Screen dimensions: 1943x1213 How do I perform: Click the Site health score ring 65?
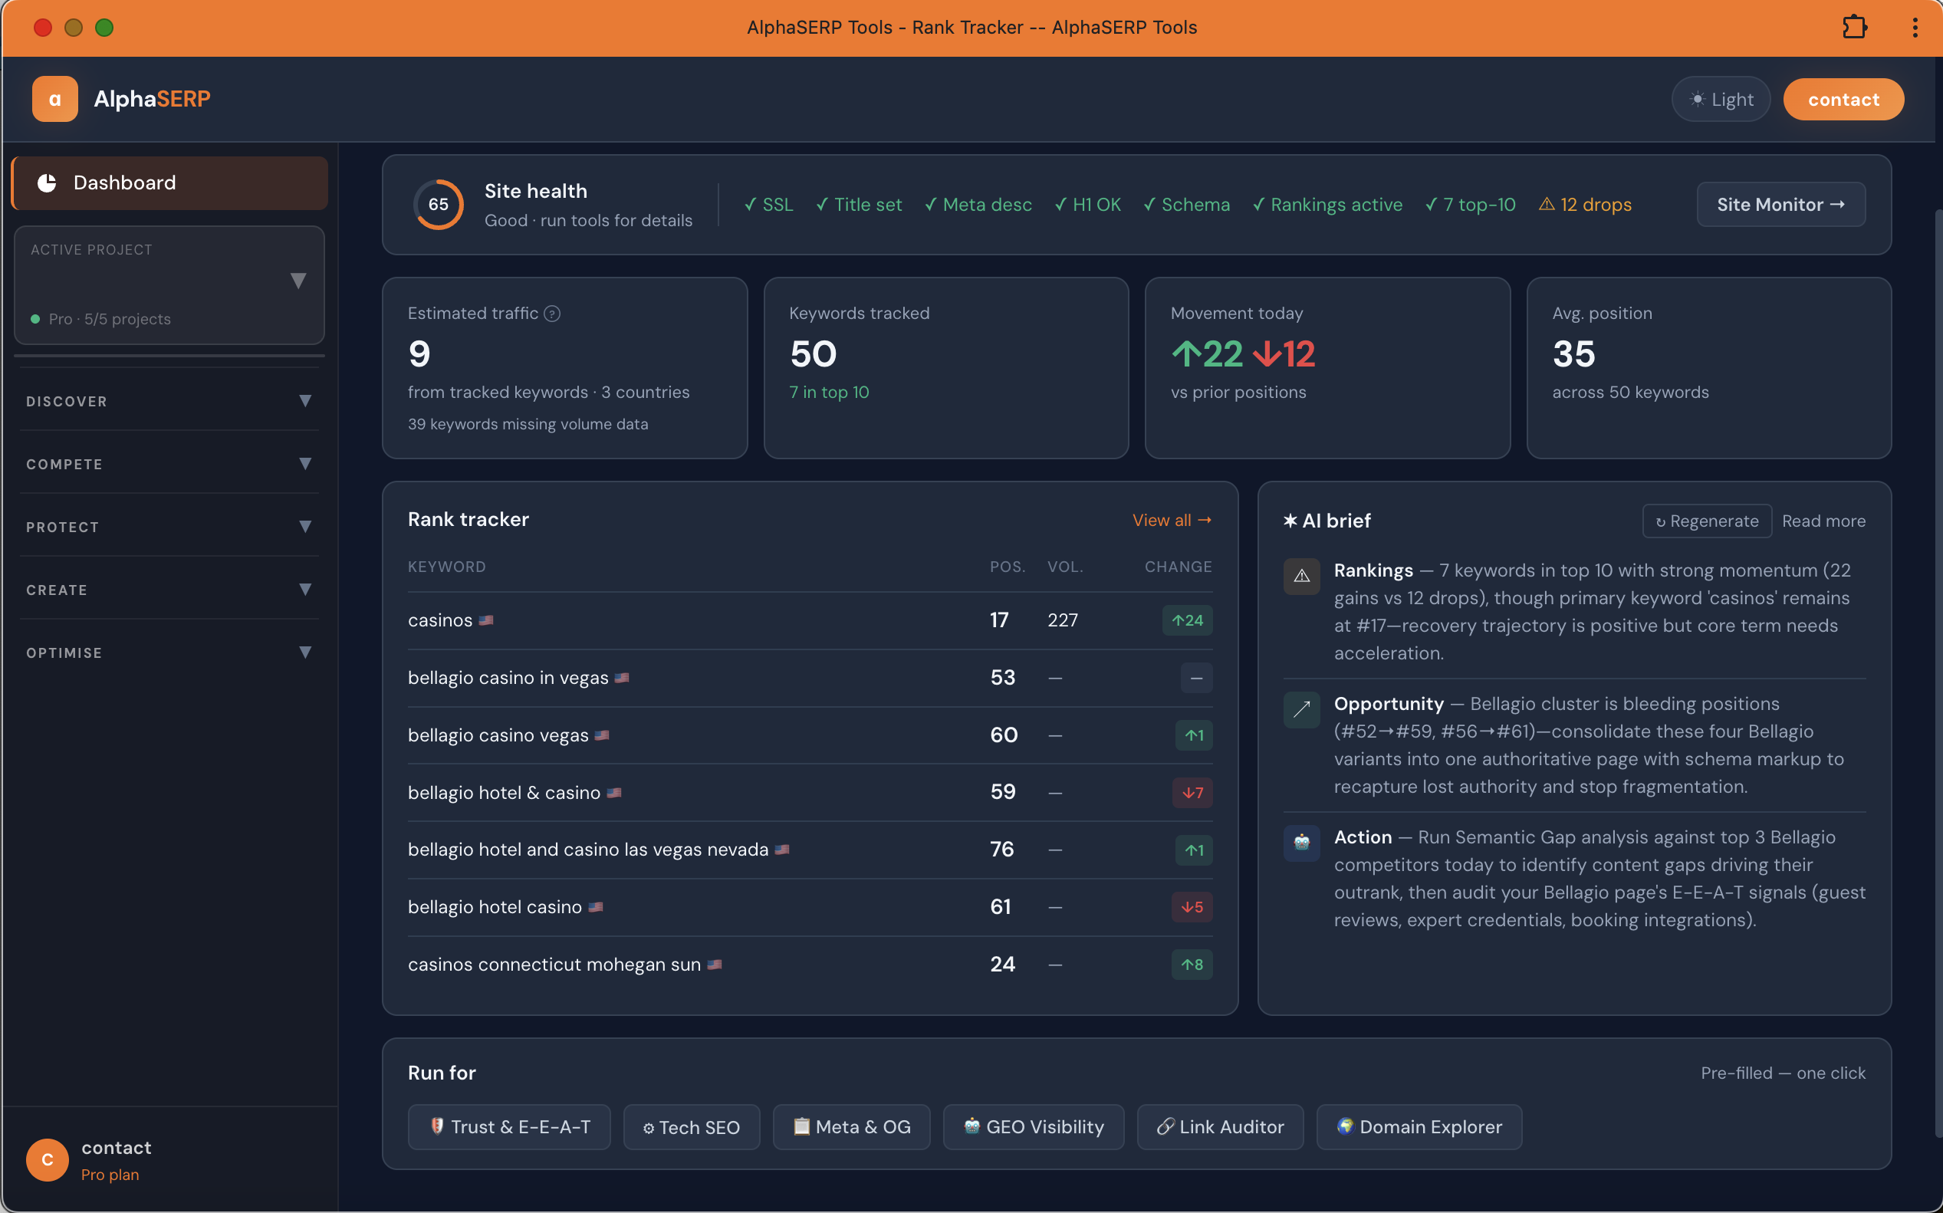click(438, 205)
